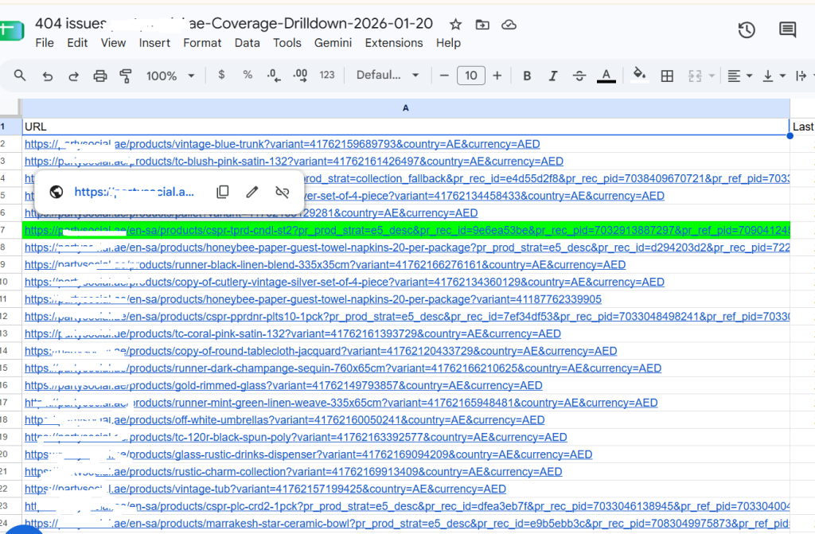Remove link with the unlink icon
This screenshot has height=534, width=815.
tap(283, 192)
